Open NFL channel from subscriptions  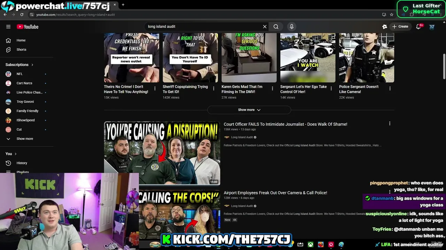pyautogui.click(x=20, y=74)
